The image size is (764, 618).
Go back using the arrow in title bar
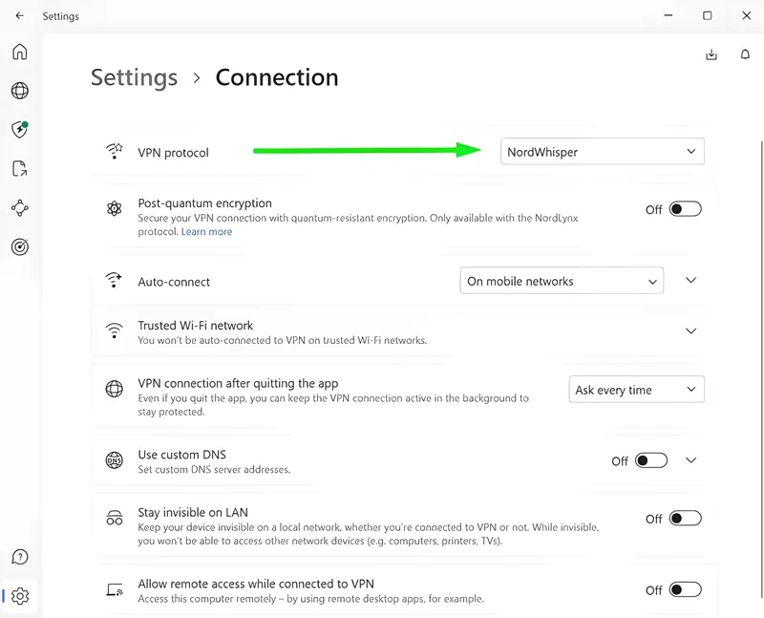pyautogui.click(x=19, y=15)
